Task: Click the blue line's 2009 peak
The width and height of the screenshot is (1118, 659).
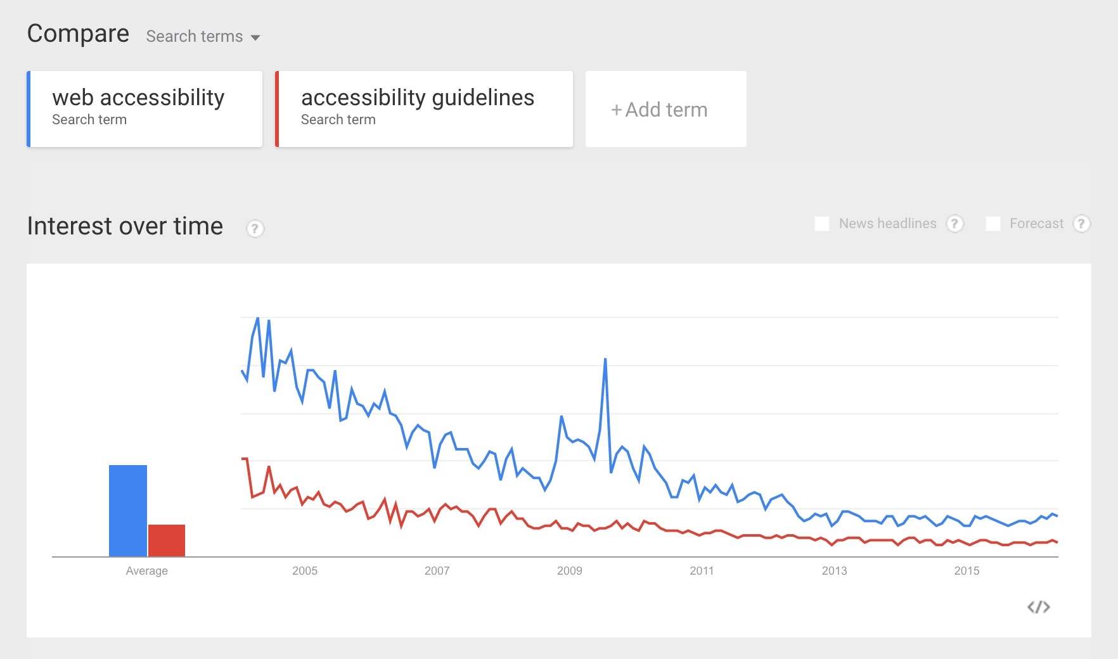Action: pyautogui.click(x=605, y=360)
